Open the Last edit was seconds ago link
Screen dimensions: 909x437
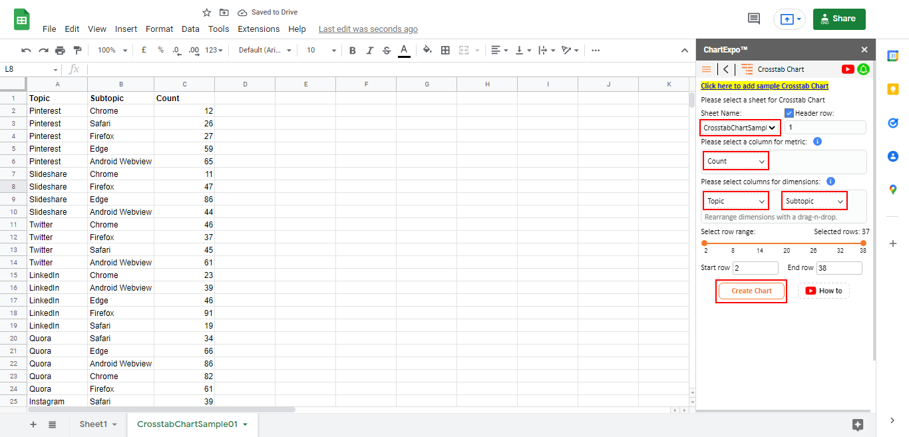click(x=368, y=29)
